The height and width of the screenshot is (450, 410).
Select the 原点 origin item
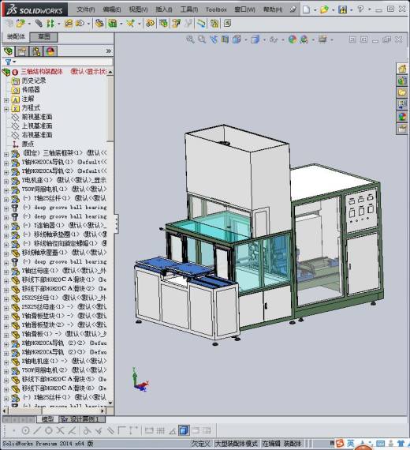pyautogui.click(x=28, y=144)
